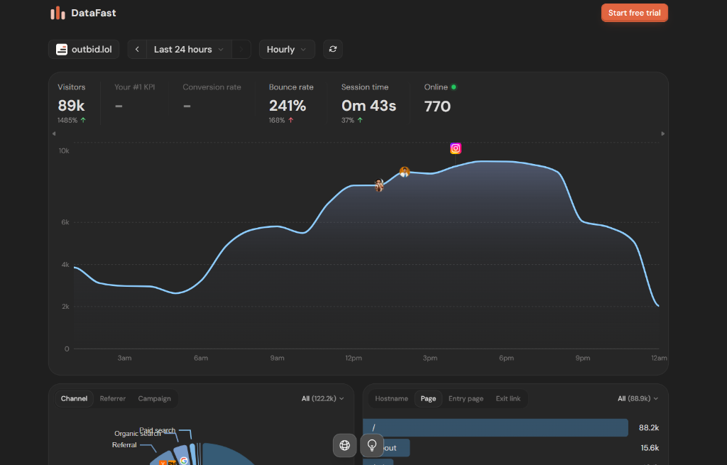Open the outbid.lol site selector
The height and width of the screenshot is (465, 727).
(x=84, y=49)
